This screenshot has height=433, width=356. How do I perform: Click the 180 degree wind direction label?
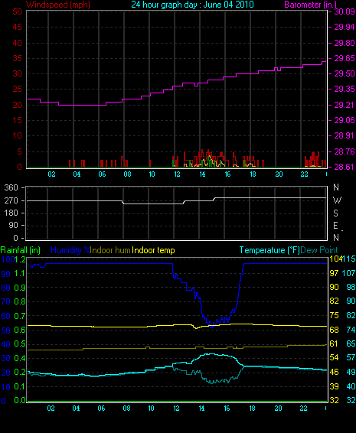pyautogui.click(x=11, y=213)
